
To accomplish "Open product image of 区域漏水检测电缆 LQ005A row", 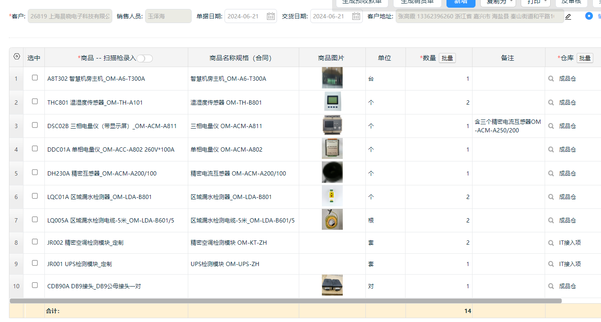I will (332, 220).
